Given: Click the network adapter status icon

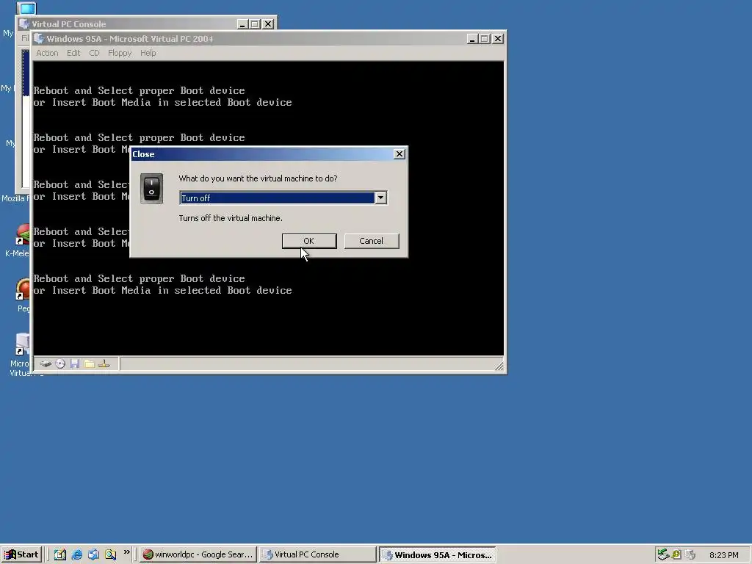Looking at the screenshot, I should click(x=104, y=364).
